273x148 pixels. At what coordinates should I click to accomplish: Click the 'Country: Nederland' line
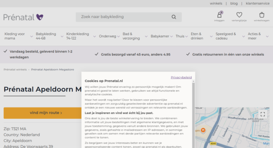point(22,135)
